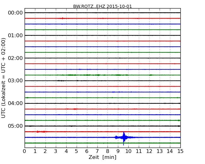The width and height of the screenshot is (205, 164).
Task: Click the Zeit [min] x-axis label
Action: coord(102,157)
